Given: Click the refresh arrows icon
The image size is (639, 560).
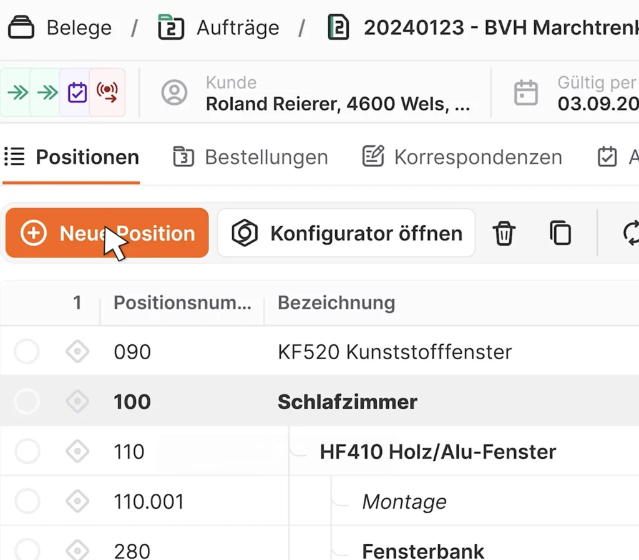Looking at the screenshot, I should coord(631,233).
